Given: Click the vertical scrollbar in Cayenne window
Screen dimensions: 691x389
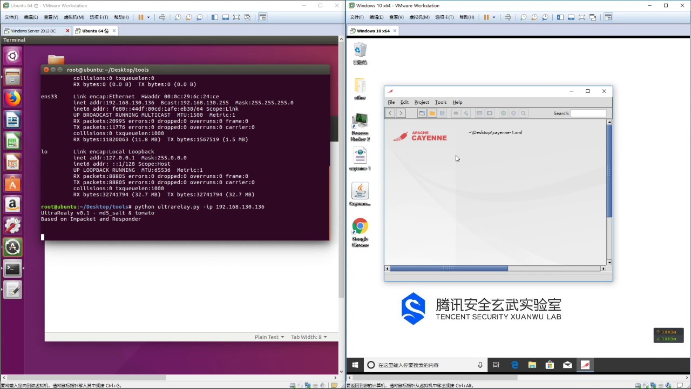Looking at the screenshot, I should 609,171.
